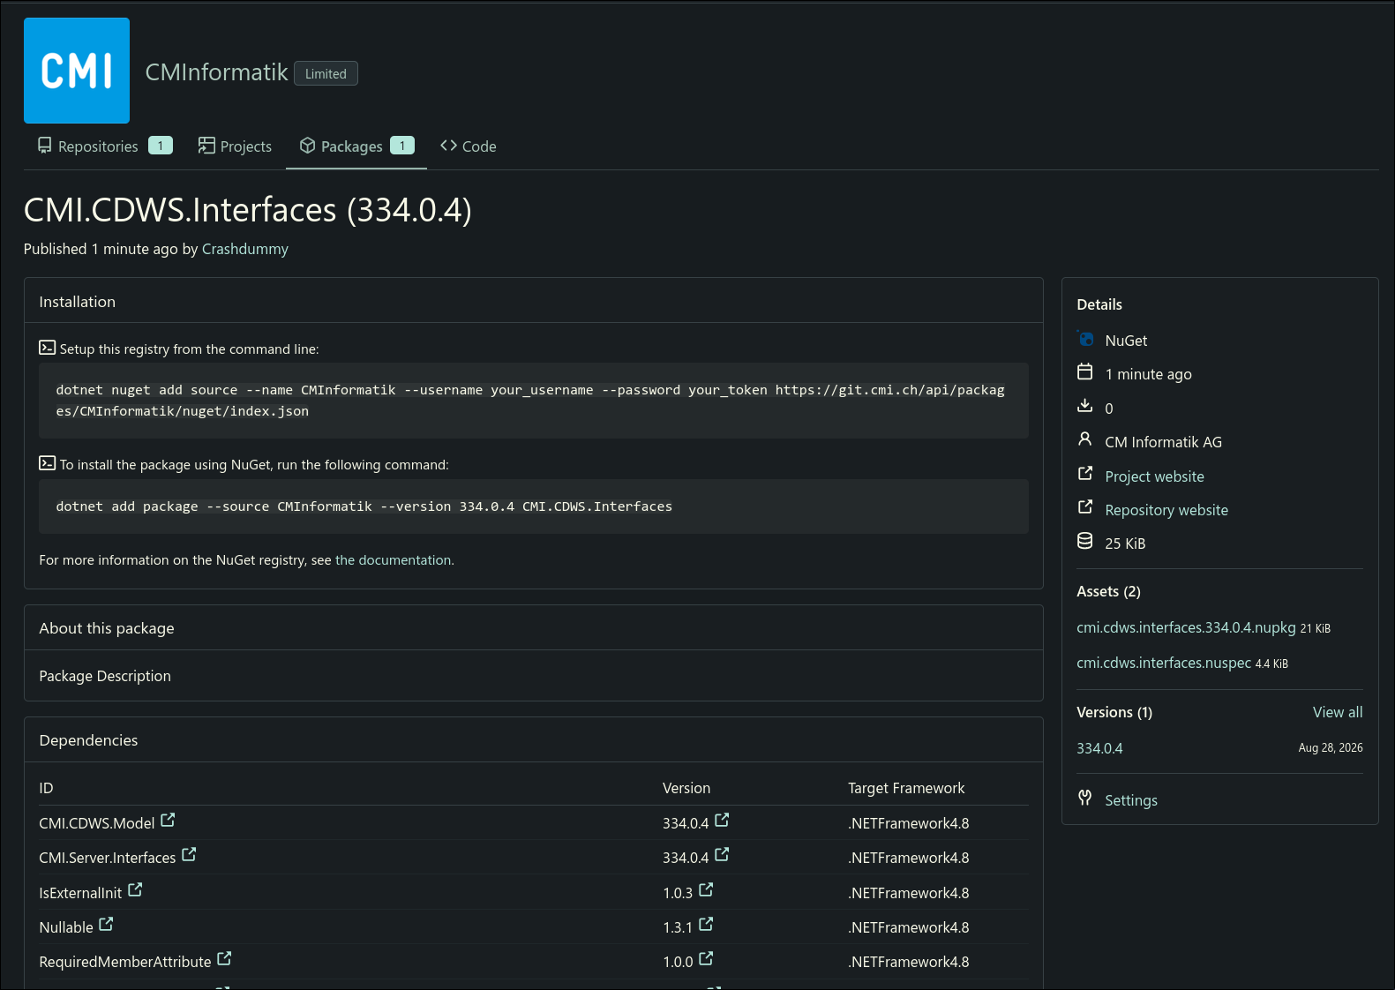Click the CMI.CDWS.Model dependency name
The image size is (1395, 990).
coord(97,823)
